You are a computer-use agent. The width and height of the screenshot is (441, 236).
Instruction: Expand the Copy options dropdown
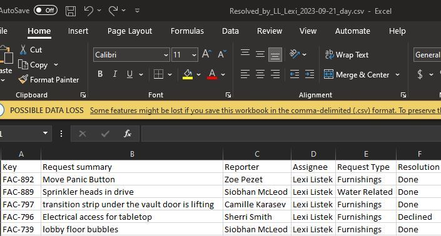tap(56, 64)
